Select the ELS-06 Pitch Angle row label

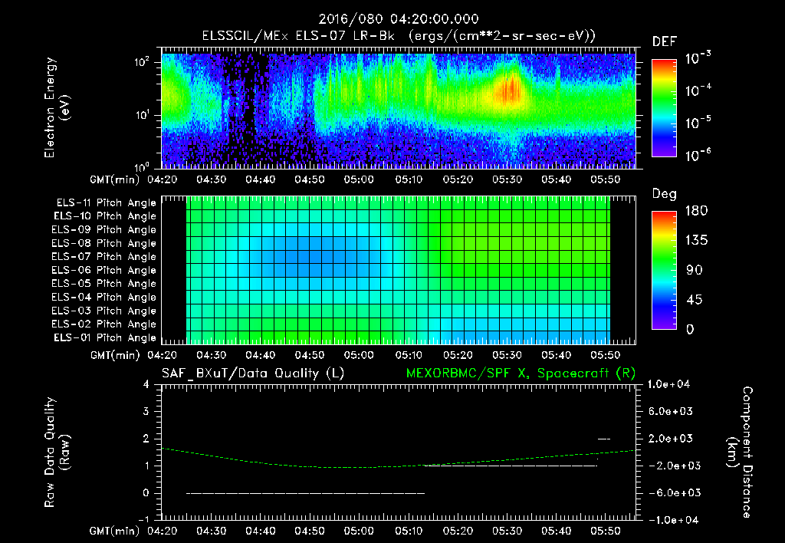click(104, 271)
